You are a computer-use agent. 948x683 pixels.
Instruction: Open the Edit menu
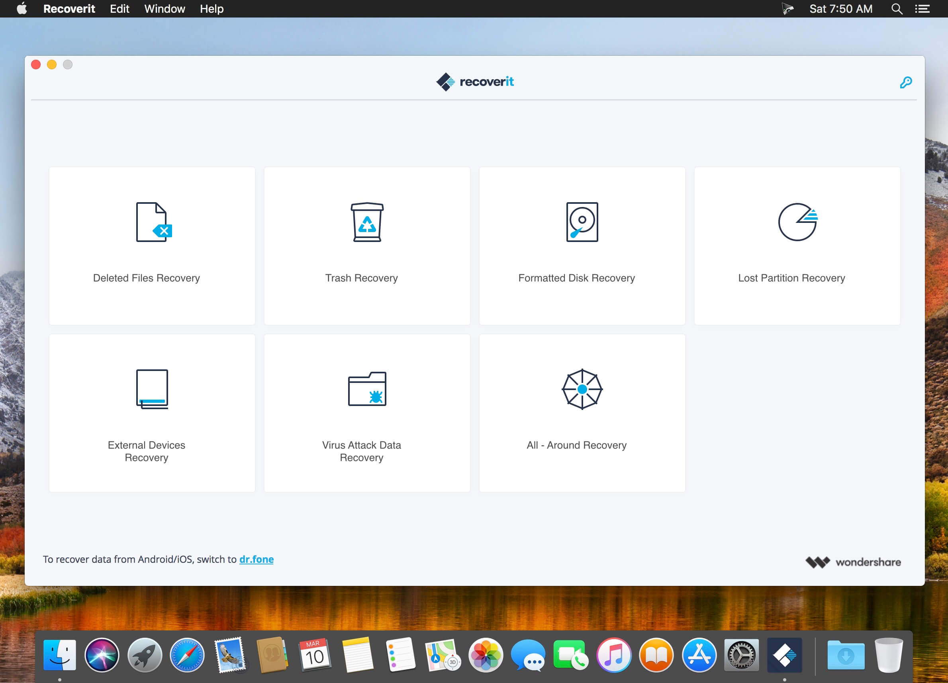pyautogui.click(x=119, y=9)
